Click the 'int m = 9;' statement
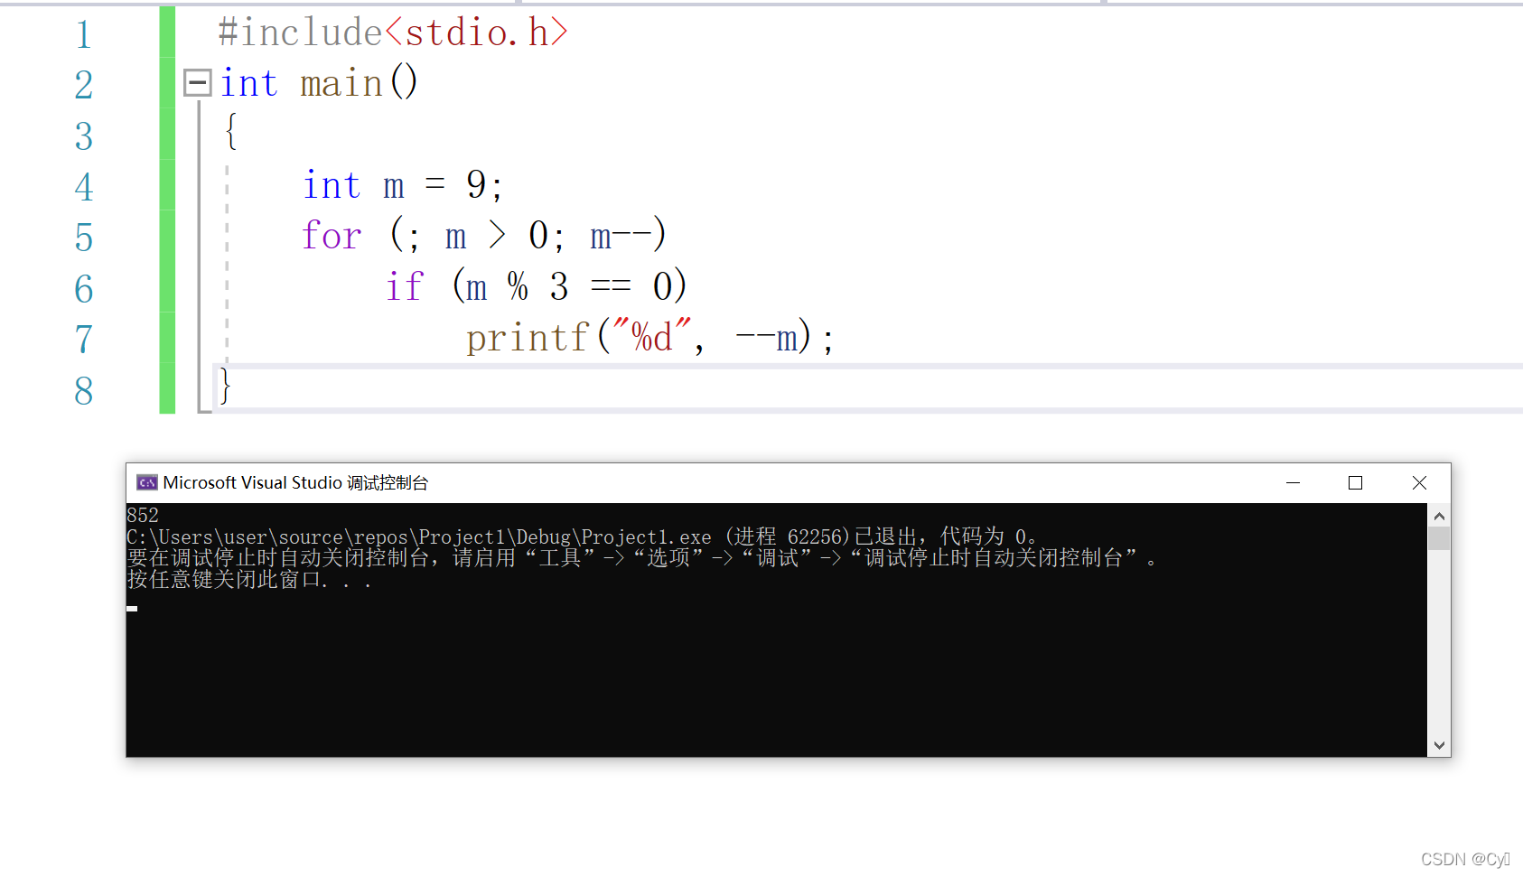The width and height of the screenshot is (1523, 877). tap(403, 185)
